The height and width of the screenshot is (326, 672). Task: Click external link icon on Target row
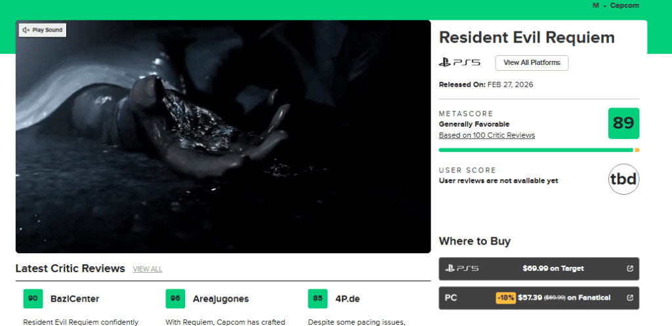click(630, 268)
